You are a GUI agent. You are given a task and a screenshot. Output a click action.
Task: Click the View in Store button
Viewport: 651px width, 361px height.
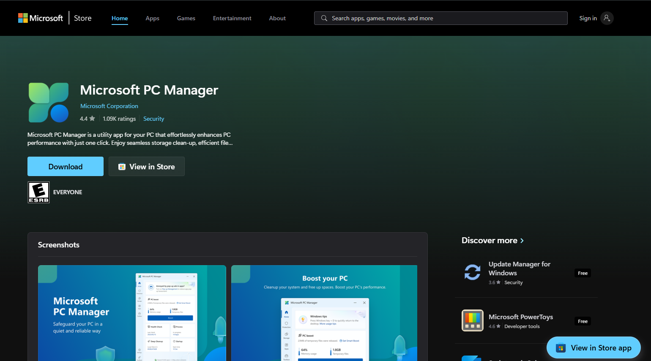tap(147, 166)
